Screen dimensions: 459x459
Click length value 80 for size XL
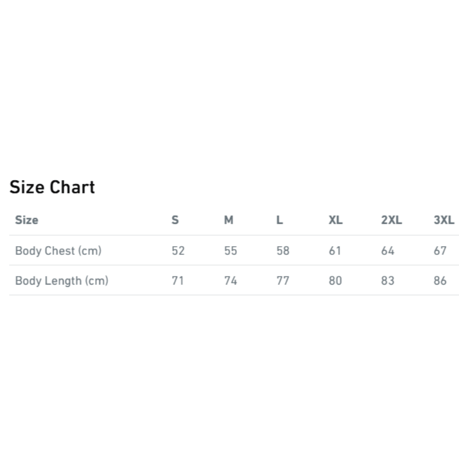pos(335,281)
